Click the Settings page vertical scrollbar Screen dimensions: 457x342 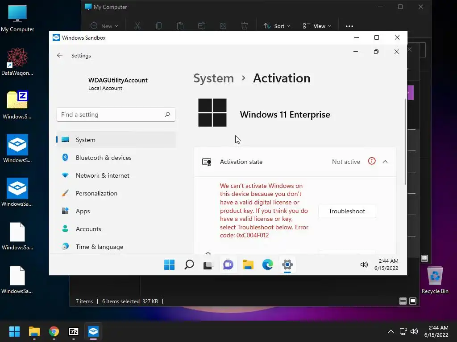[x=405, y=142]
